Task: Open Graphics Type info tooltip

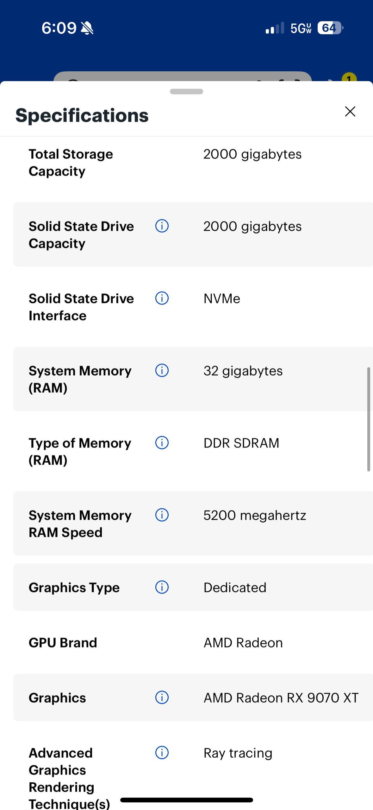Action: [x=162, y=588]
